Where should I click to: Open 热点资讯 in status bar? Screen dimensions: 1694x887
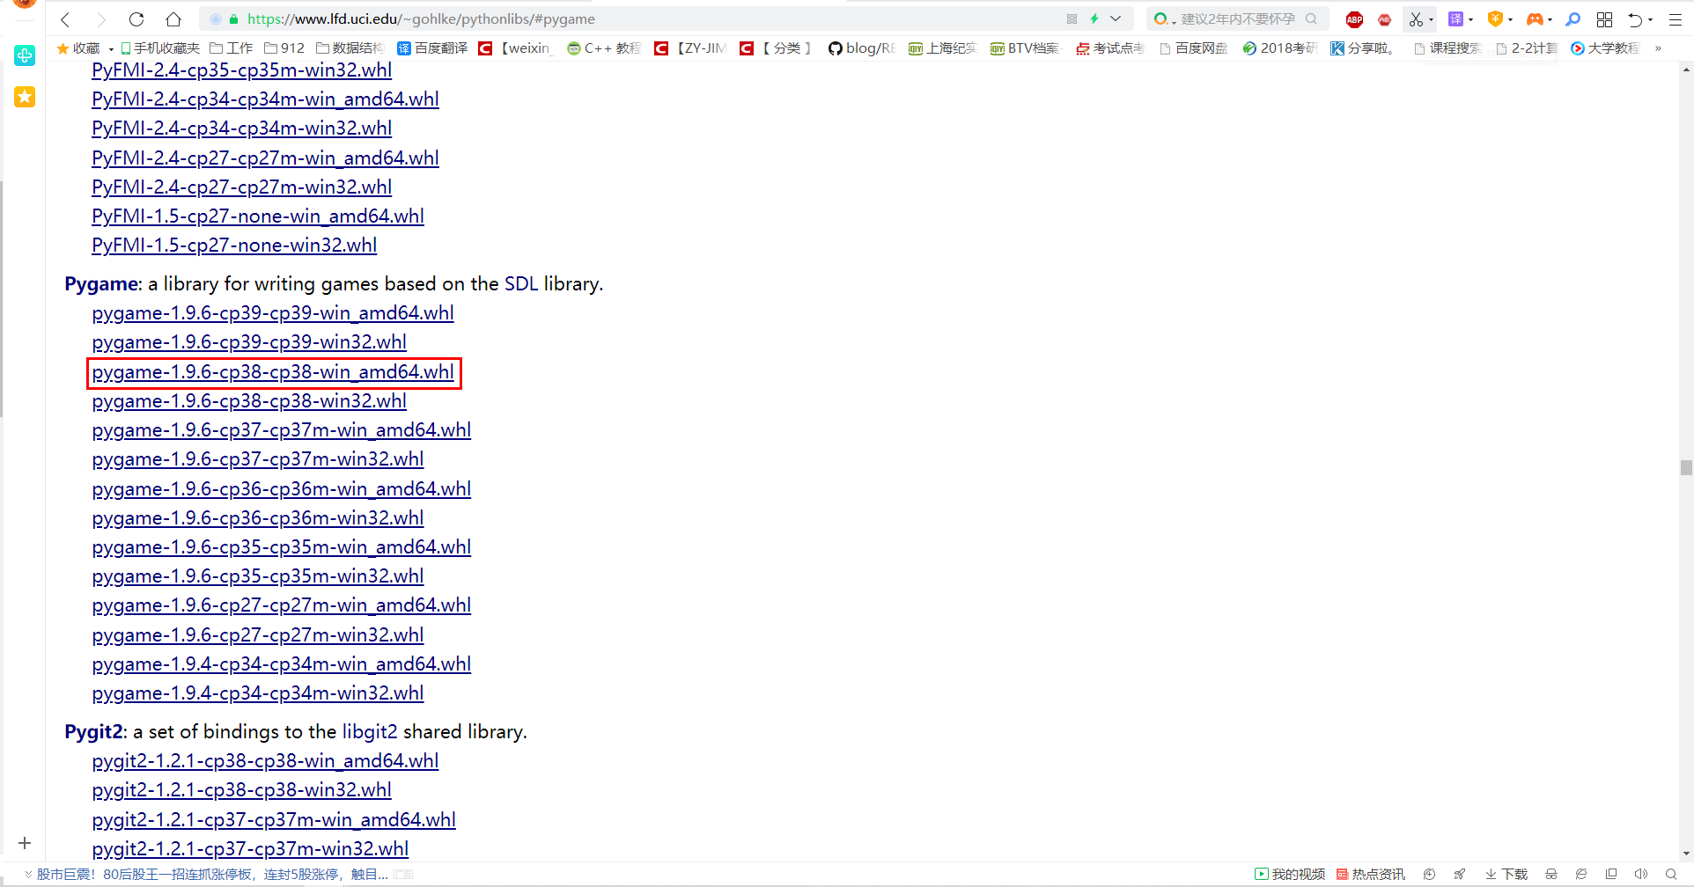pyautogui.click(x=1371, y=875)
